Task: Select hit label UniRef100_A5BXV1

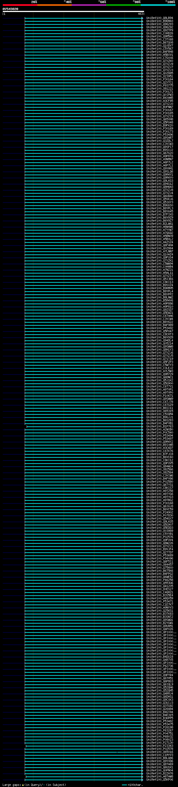Action: point(159,55)
